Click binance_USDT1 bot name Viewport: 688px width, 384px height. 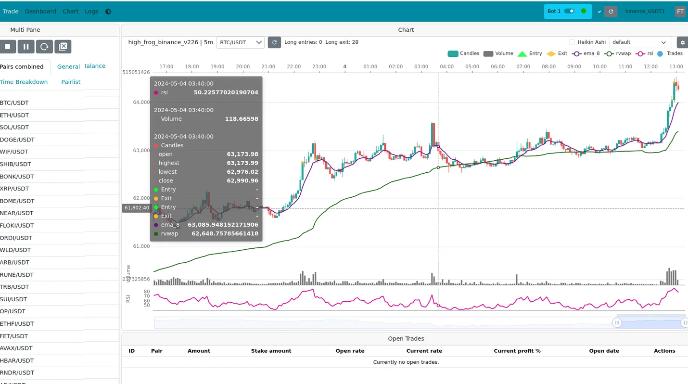645,11
